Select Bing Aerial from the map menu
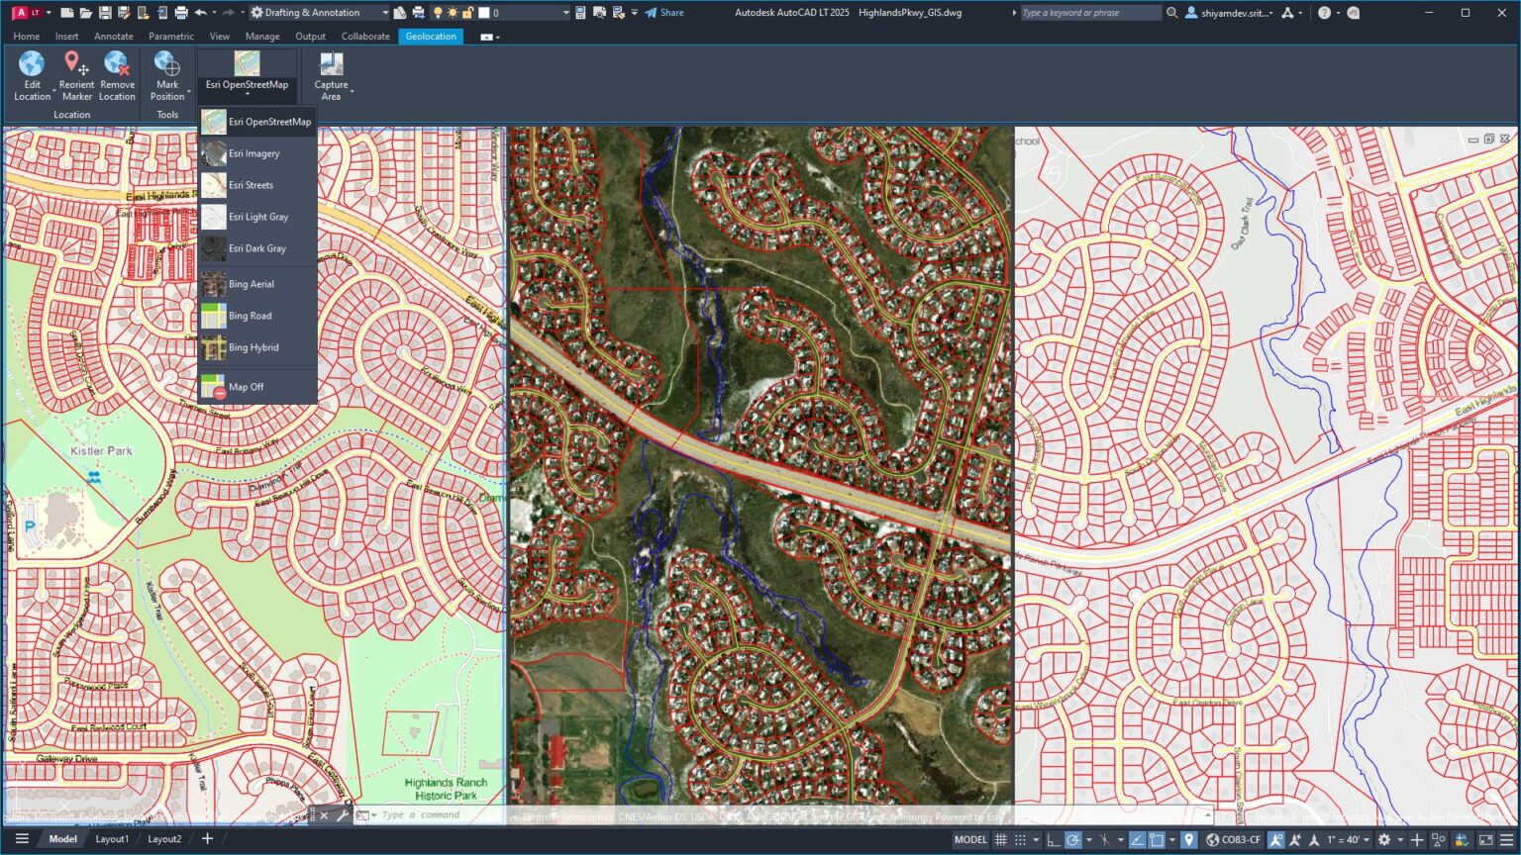 click(x=252, y=284)
